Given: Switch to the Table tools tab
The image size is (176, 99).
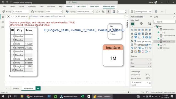Looking at the screenshot, I should pyautogui.click(x=94, y=7).
